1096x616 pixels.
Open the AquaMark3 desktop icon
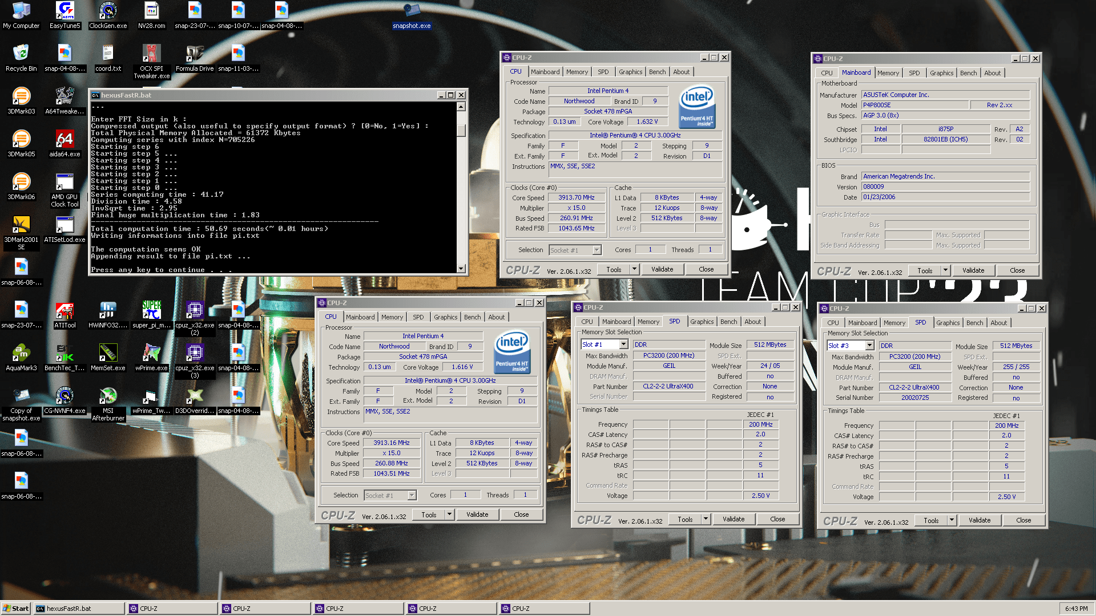(21, 358)
